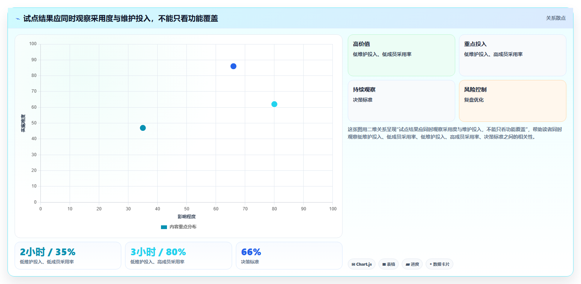Click the dark blue scatter point near 86
581x284 pixels.
(x=233, y=66)
